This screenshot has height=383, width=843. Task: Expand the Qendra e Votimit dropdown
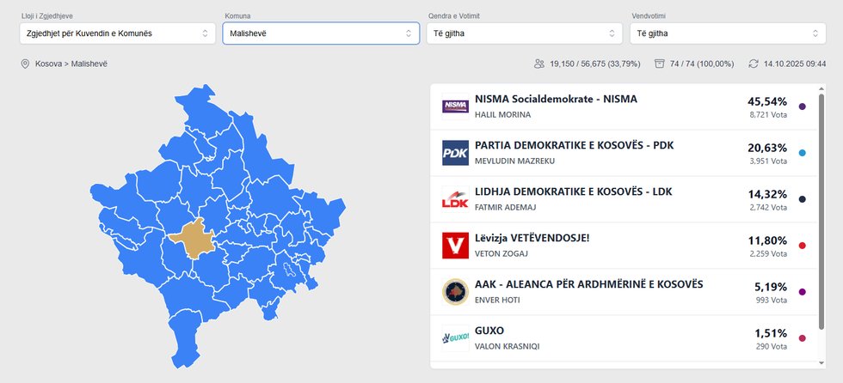(524, 33)
